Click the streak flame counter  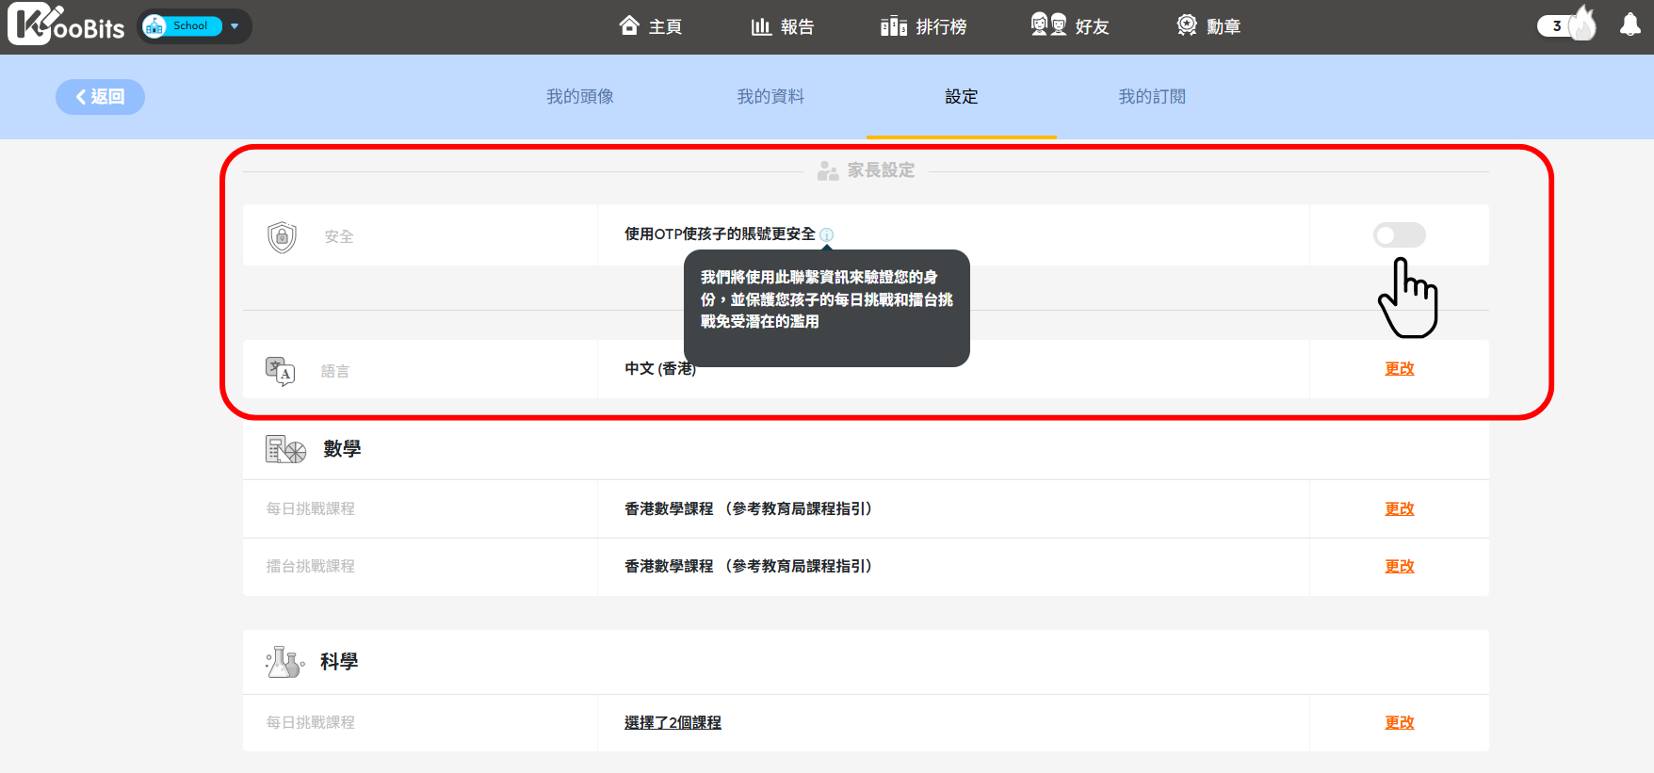coord(1568,25)
